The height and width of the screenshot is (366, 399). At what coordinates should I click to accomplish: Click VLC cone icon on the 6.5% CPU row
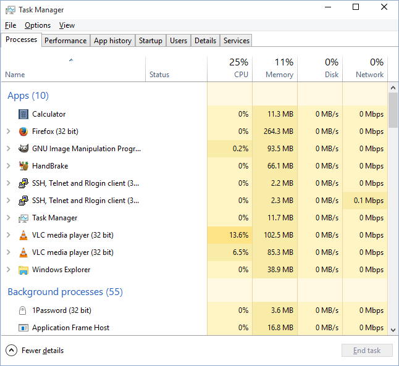click(x=23, y=252)
